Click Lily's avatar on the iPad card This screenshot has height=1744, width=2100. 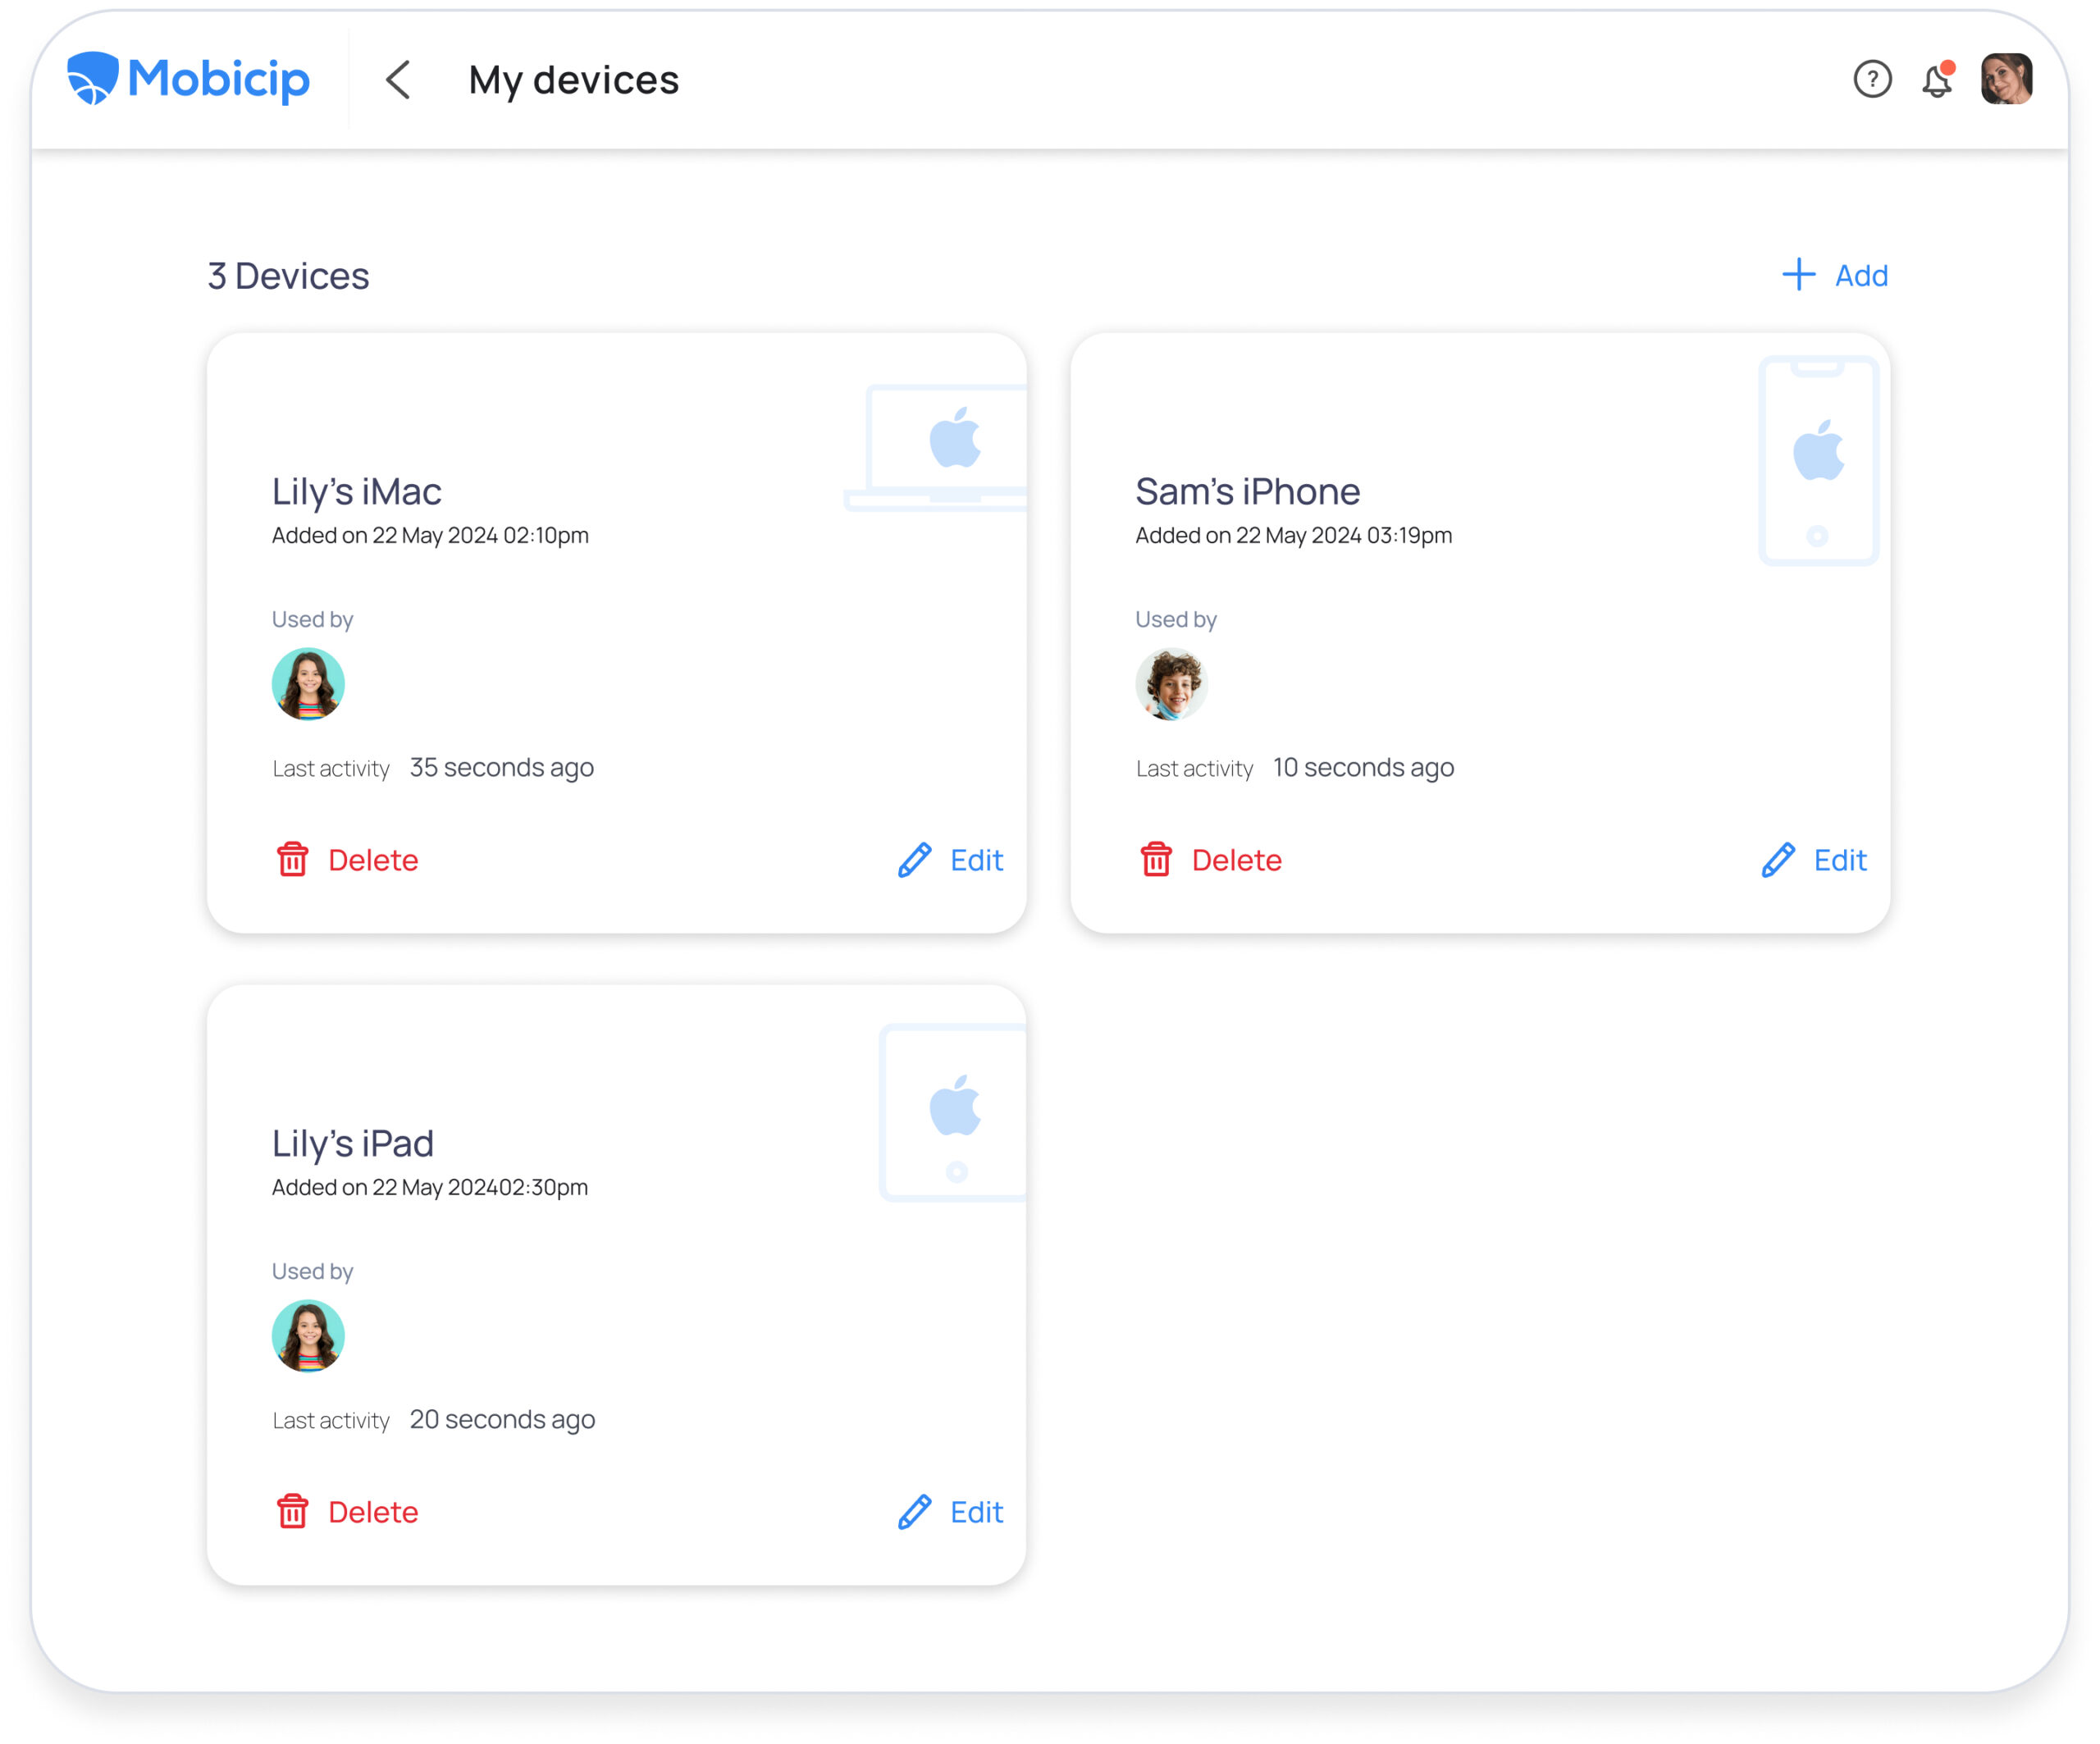[308, 1336]
